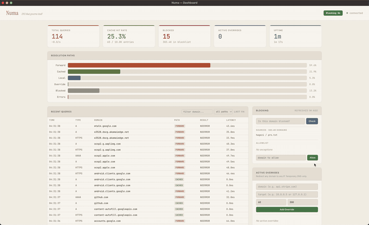This screenshot has width=369, height=225.
Task: Select the override field showing 60
Action: tap(271, 202)
